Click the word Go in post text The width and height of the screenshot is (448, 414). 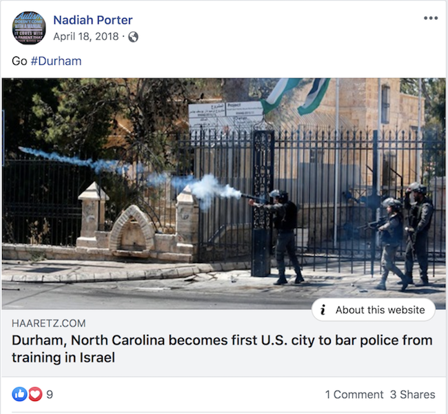pos(19,61)
